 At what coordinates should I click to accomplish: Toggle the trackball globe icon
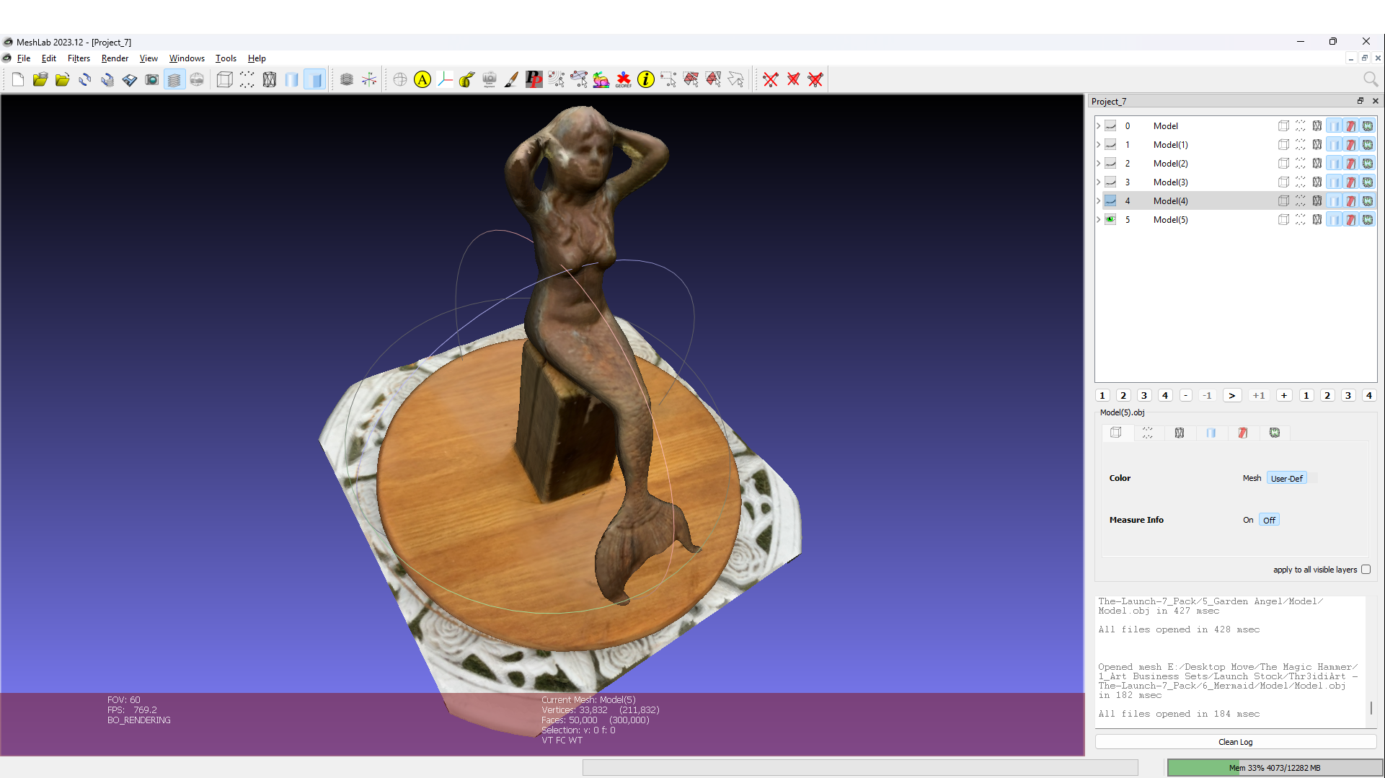point(400,79)
